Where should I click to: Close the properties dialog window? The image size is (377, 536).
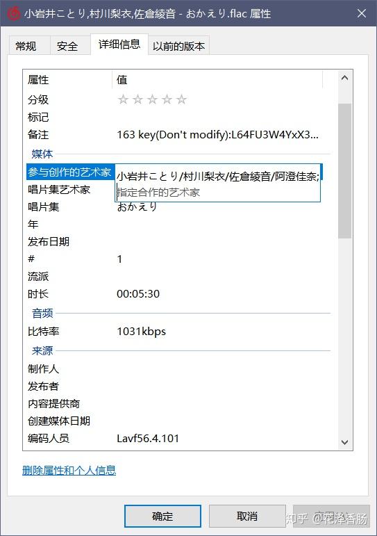(362, 13)
